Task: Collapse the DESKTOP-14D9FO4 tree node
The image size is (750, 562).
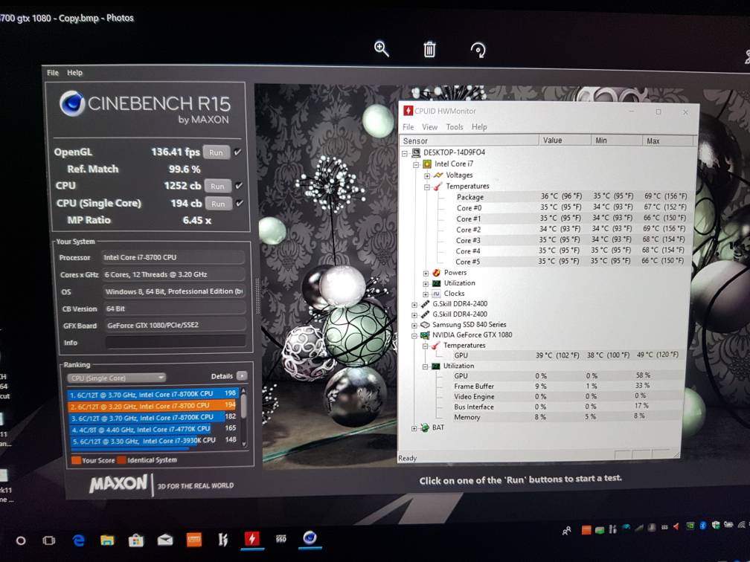Action: coord(405,153)
